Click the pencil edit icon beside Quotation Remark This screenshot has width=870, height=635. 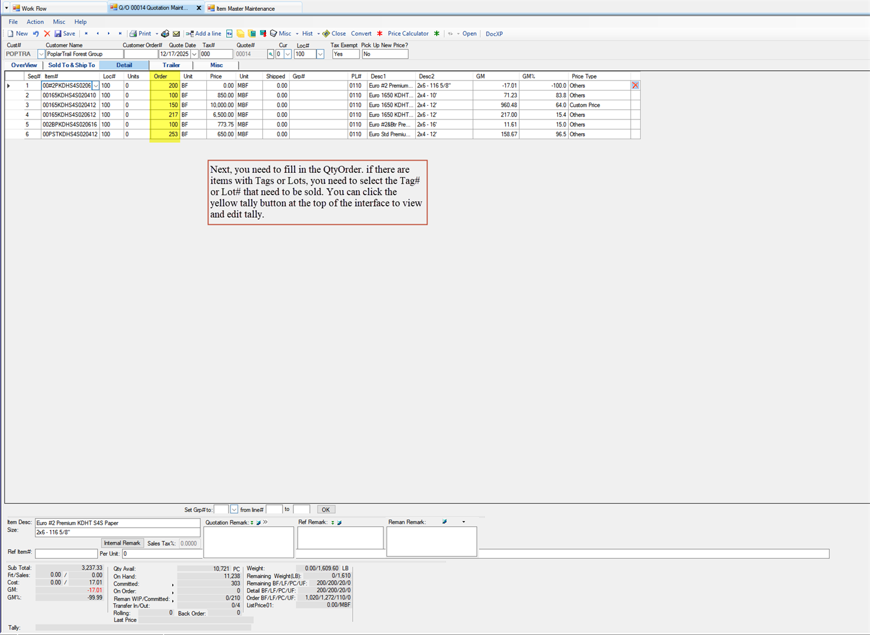pyautogui.click(x=259, y=522)
